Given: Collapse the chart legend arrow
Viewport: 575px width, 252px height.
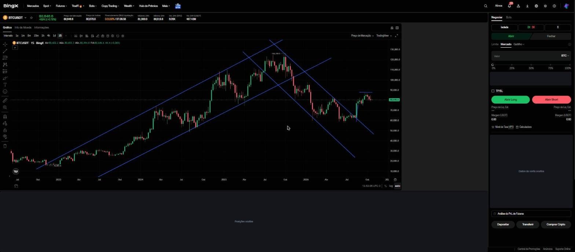Looking at the screenshot, I should [15, 48].
